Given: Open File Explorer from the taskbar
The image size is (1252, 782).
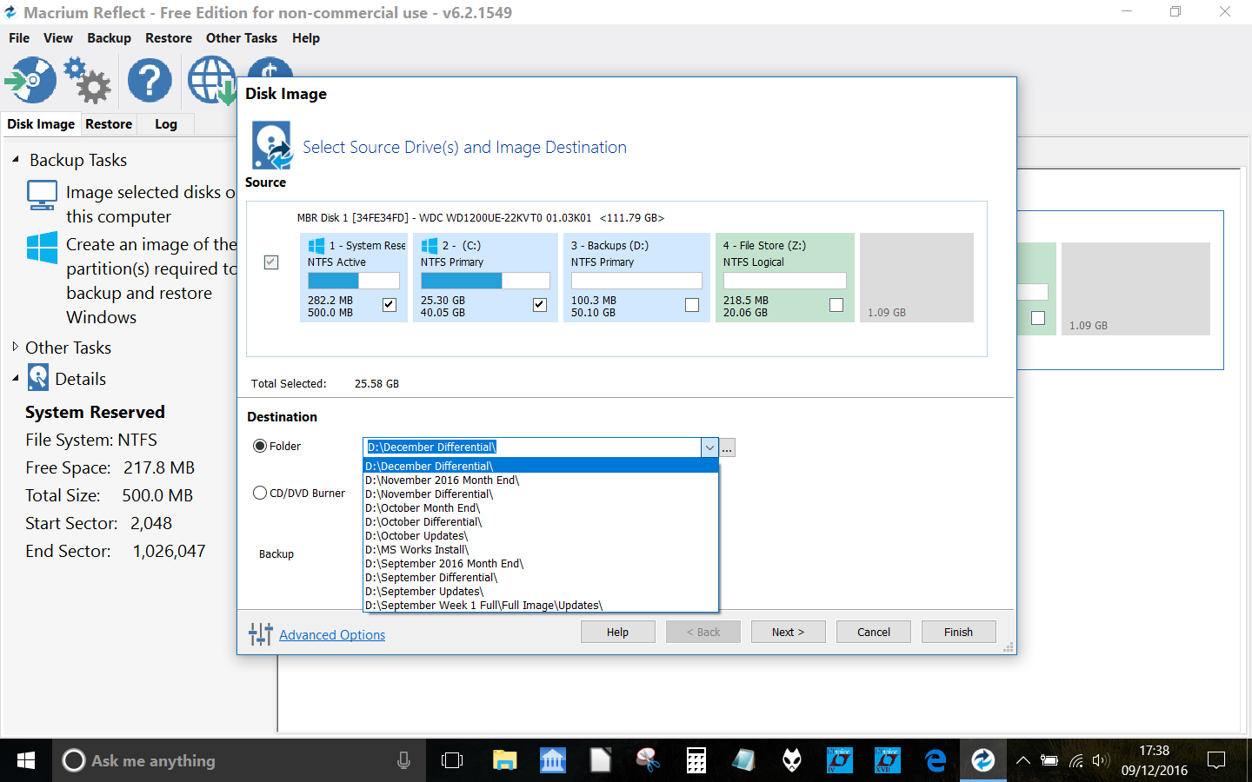Looking at the screenshot, I should click(504, 760).
